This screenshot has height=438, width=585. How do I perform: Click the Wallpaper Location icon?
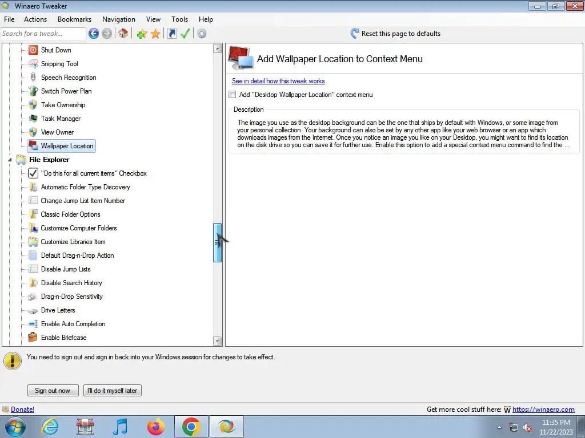pyautogui.click(x=33, y=145)
